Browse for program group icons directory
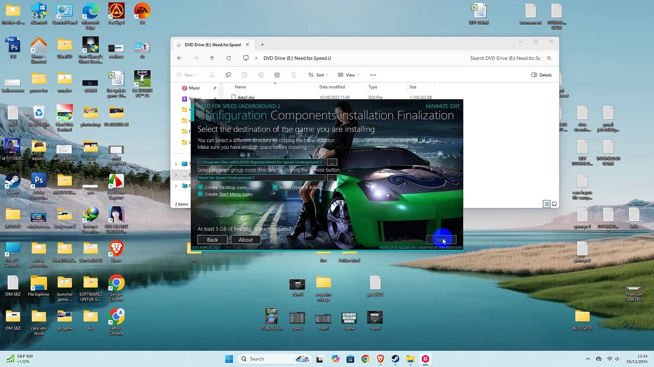 click(x=332, y=178)
